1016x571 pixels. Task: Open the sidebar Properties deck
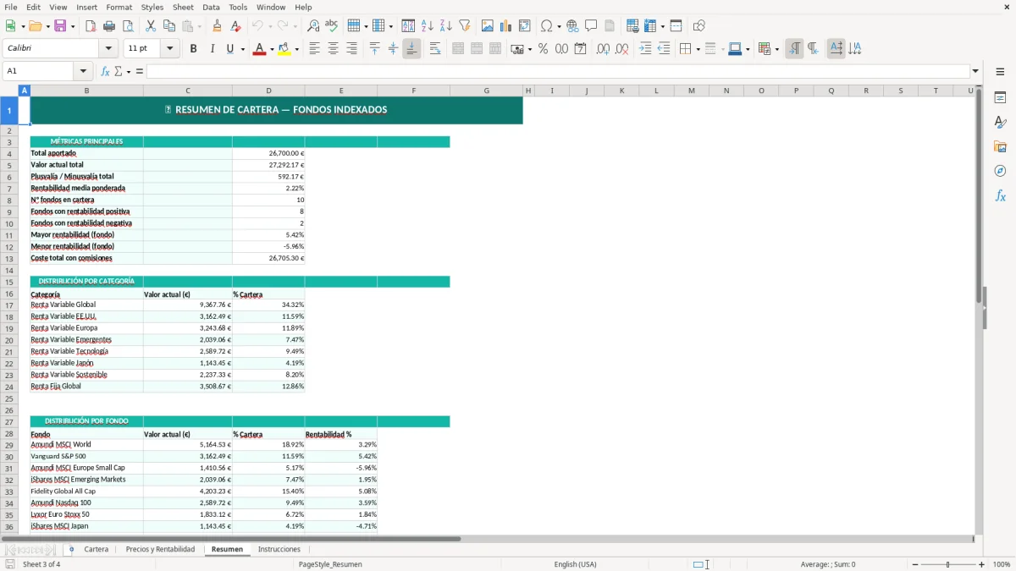[x=1000, y=97]
